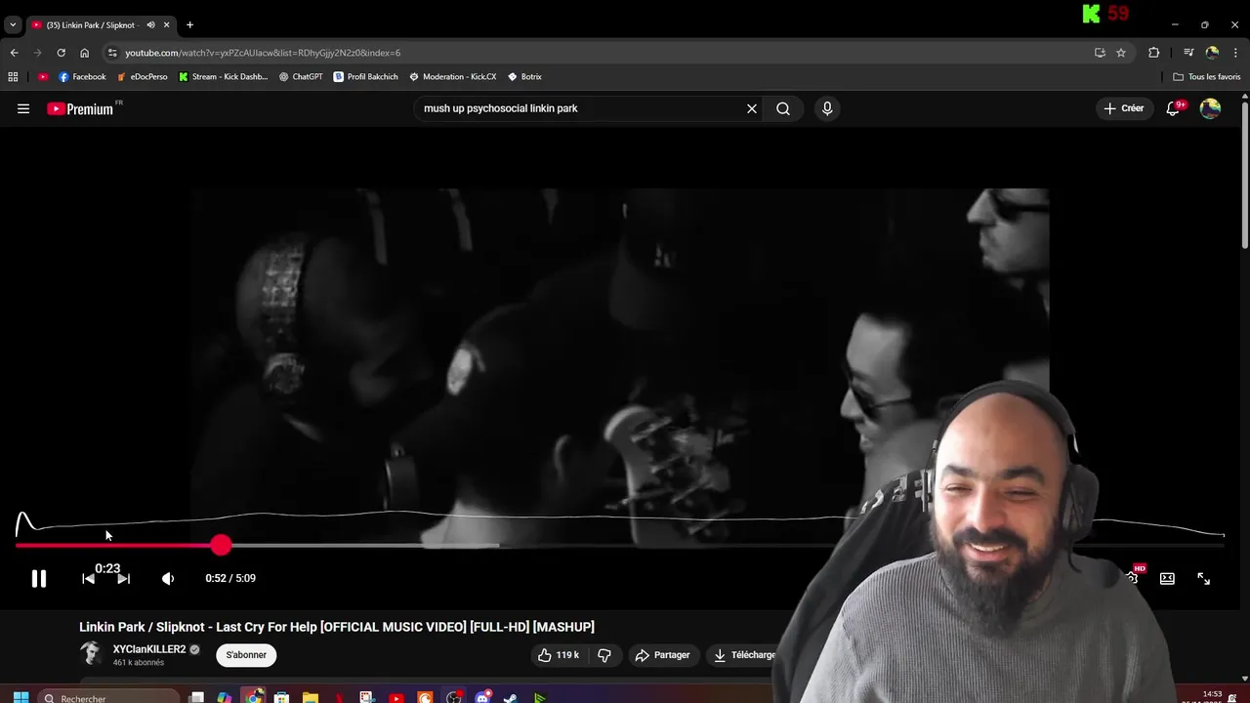The image size is (1250, 703).
Task: Go to the browser home page
Action: pyautogui.click(x=84, y=53)
